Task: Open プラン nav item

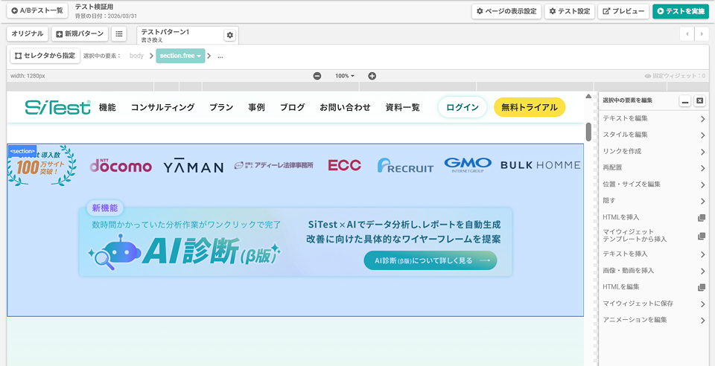Action: tap(221, 107)
